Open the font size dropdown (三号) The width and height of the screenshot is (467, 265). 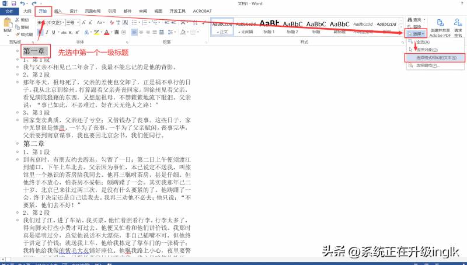(x=78, y=23)
